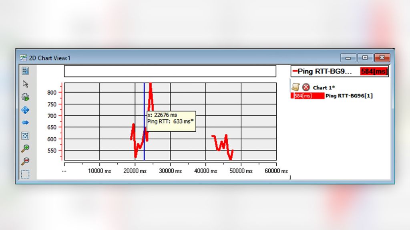Delete Chart 1 using the red X button
This screenshot has height=230, width=410.
[x=305, y=87]
